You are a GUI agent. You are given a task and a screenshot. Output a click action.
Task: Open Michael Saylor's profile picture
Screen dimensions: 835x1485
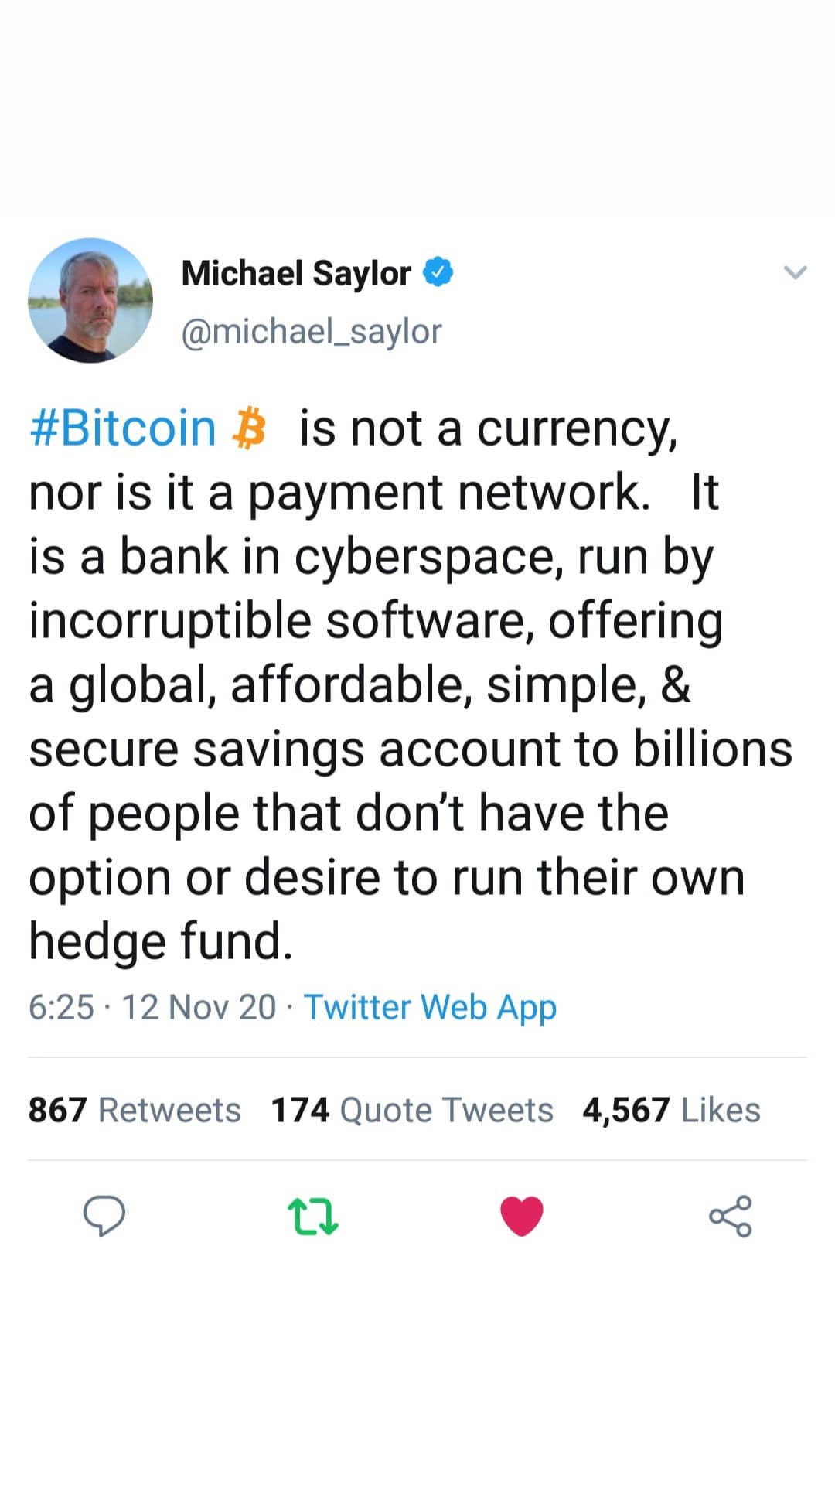(x=90, y=300)
